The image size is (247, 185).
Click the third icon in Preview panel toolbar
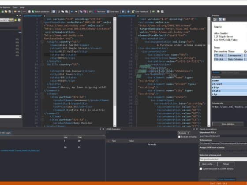click(x=224, y=19)
